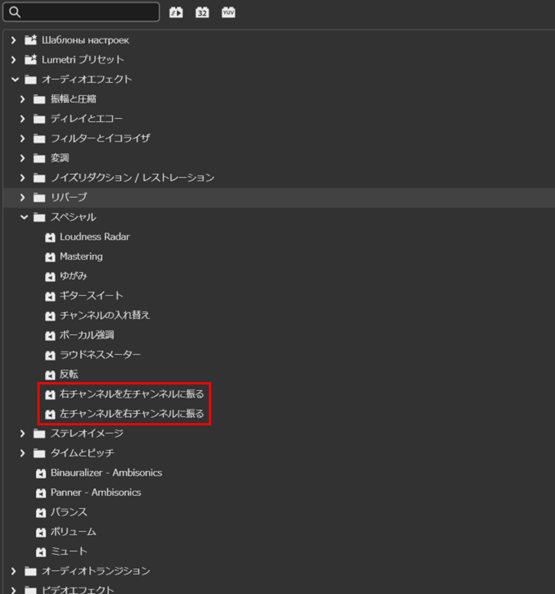The height and width of the screenshot is (594, 555).
Task: Click the magnifying glass search icon
Action: pyautogui.click(x=15, y=12)
